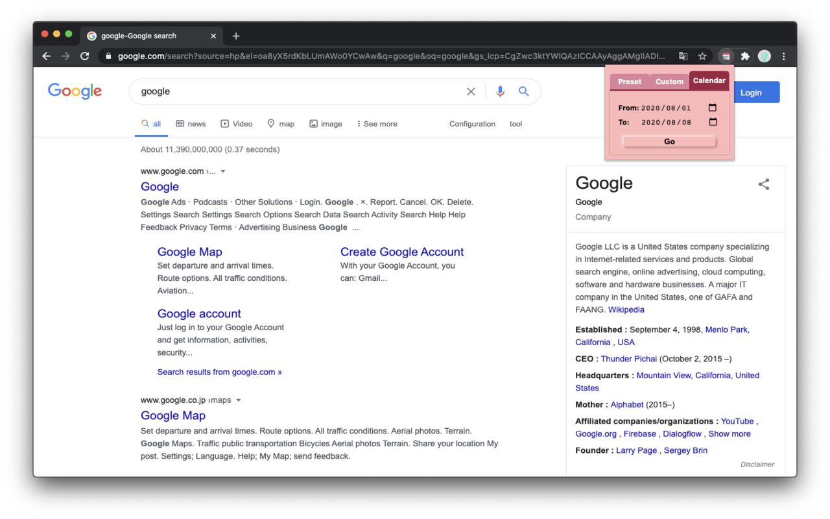Open the Chrome profile avatar
Screen dimensions: 830x519
point(765,56)
